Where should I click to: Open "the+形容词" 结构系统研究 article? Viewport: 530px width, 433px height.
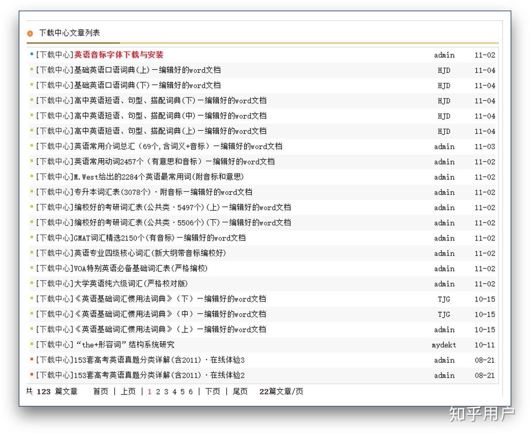[125, 345]
